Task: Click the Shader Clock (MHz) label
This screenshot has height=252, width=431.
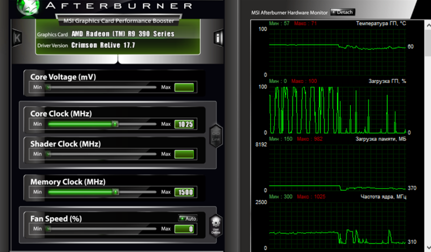Action: [65, 144]
